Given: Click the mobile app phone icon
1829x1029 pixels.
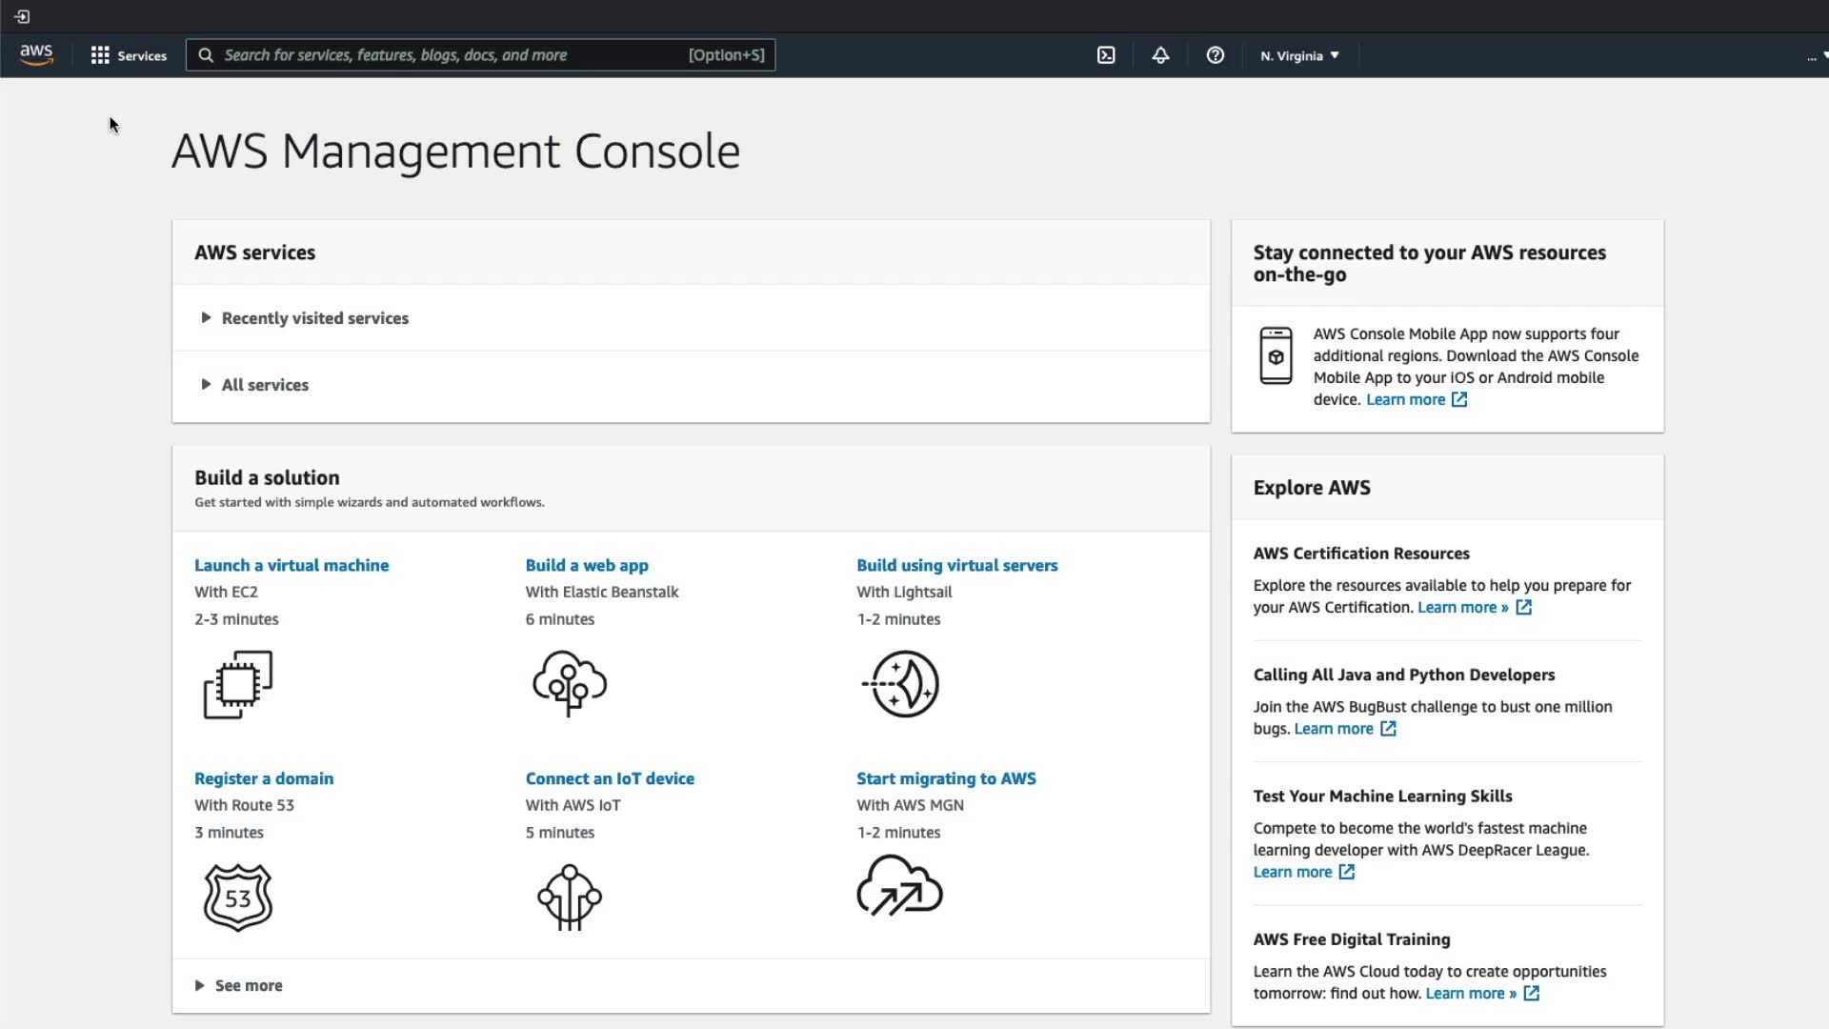Looking at the screenshot, I should (x=1276, y=355).
